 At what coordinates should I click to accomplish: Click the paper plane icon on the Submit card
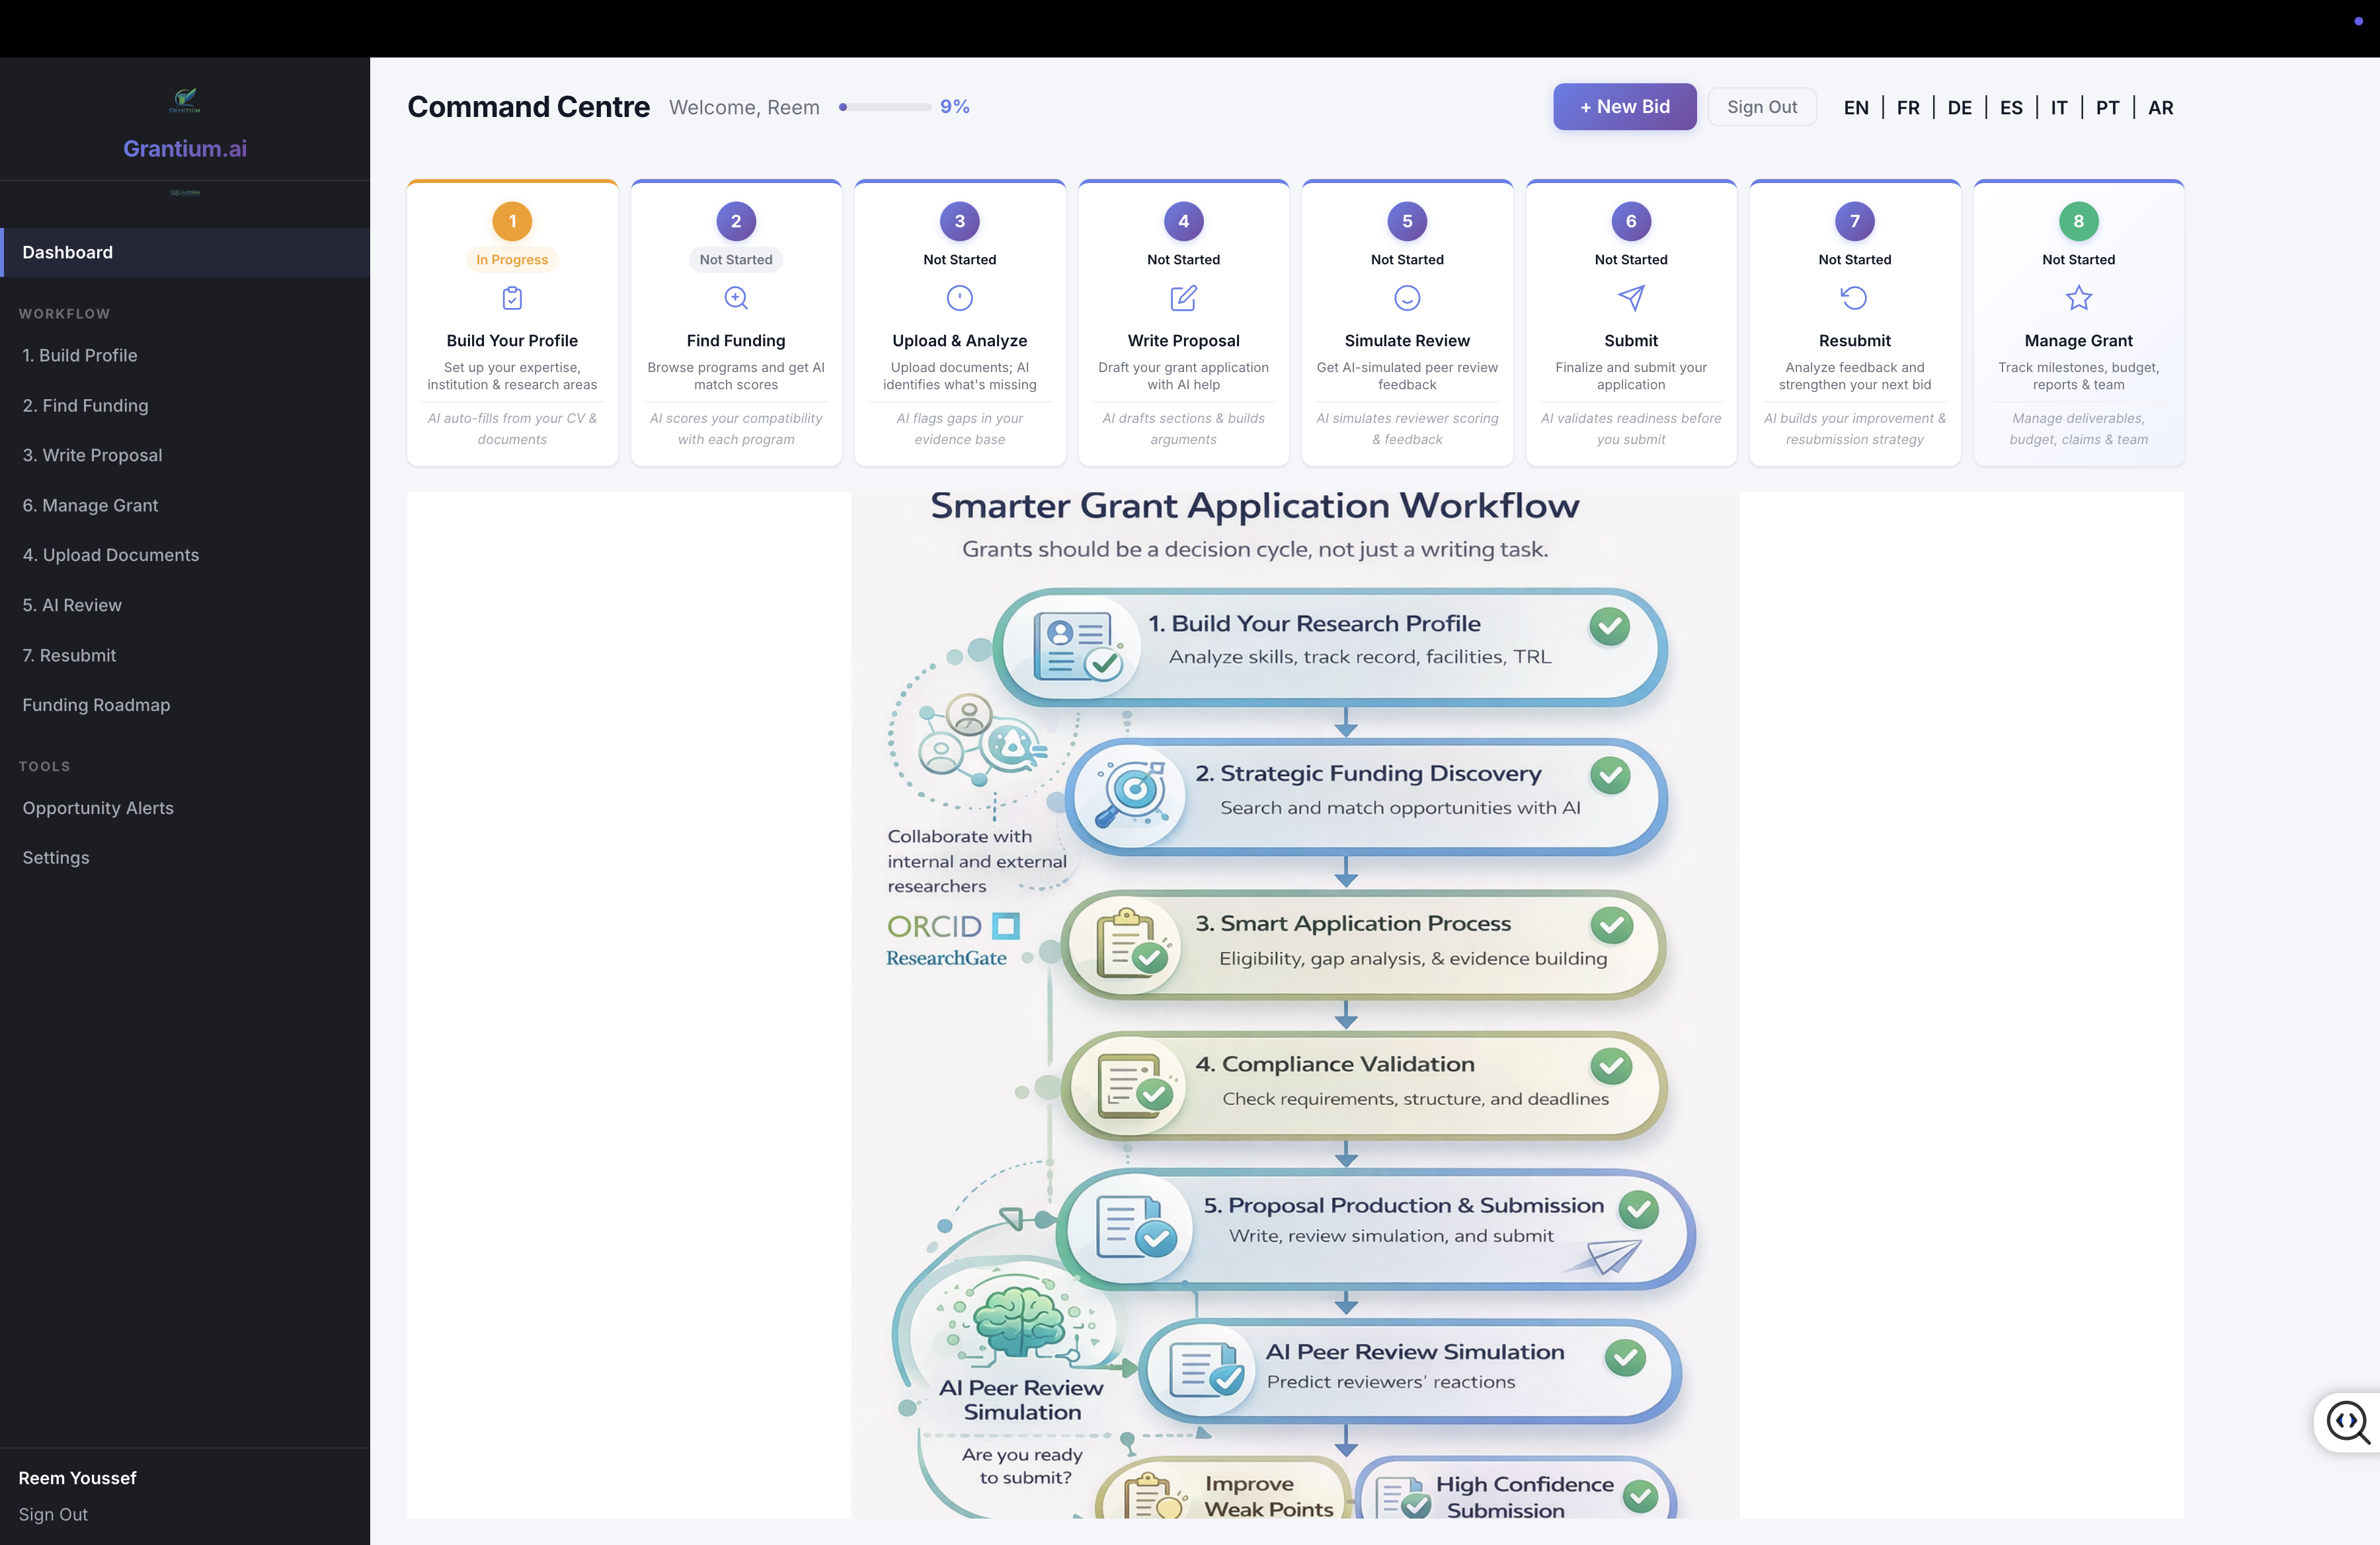pyautogui.click(x=1630, y=298)
